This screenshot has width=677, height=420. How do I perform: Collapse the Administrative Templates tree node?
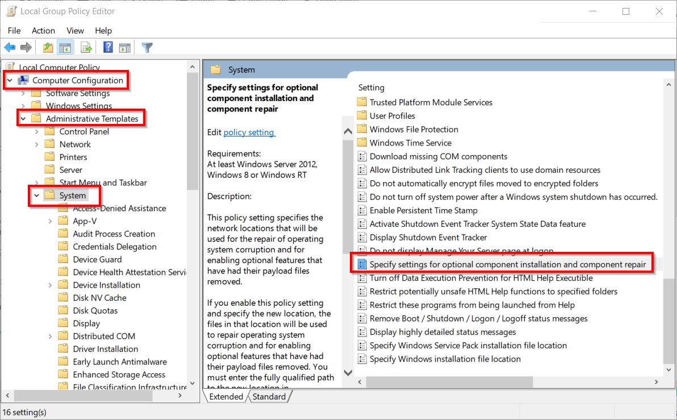[23, 119]
